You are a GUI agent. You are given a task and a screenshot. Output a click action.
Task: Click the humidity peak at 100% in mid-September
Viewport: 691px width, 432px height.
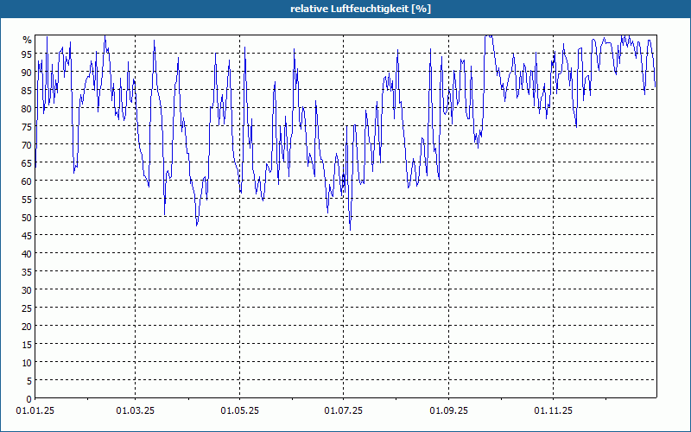[x=488, y=36]
